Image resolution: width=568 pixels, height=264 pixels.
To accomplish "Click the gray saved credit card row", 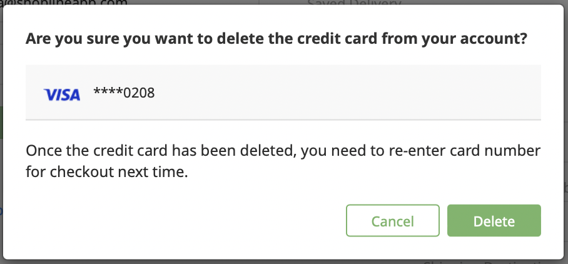I will [x=283, y=93].
